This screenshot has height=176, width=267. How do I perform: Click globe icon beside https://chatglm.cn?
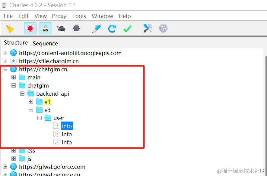tap(13, 69)
